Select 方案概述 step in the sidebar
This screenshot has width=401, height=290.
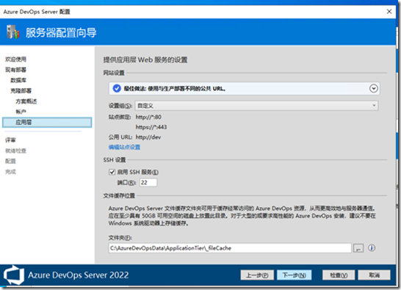[x=26, y=101]
